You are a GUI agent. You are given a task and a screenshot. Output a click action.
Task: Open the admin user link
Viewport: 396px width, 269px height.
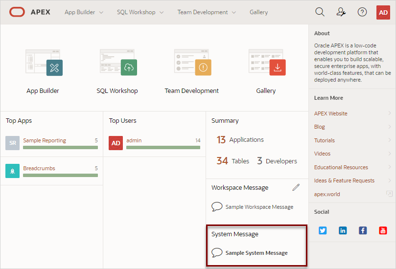tap(134, 140)
